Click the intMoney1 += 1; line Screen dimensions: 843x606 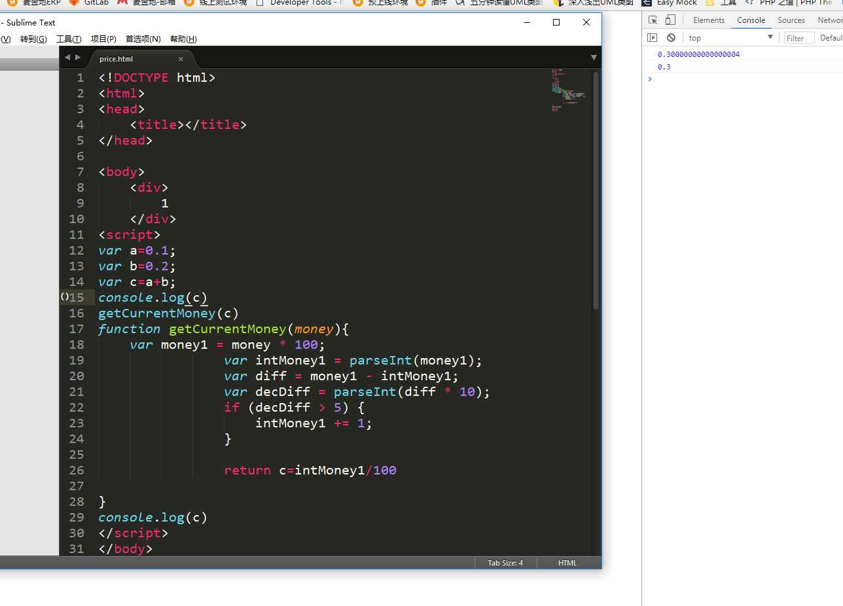(314, 423)
